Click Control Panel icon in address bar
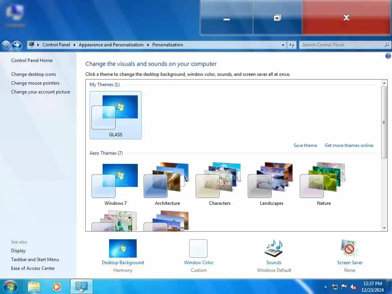This screenshot has width=392, height=294. pos(31,44)
